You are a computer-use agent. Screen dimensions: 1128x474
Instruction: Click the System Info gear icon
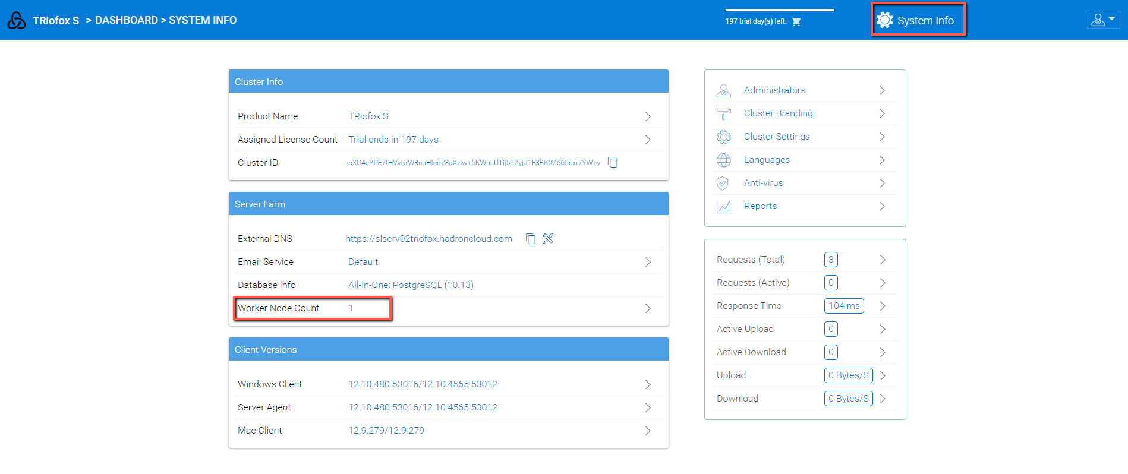885,20
